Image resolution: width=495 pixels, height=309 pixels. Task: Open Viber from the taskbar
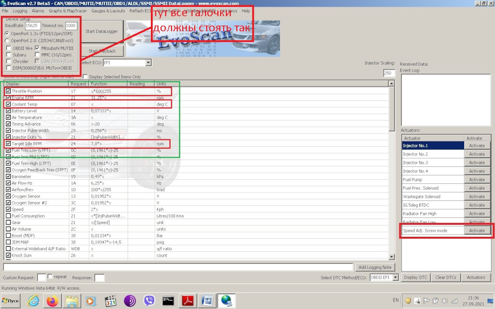click(x=149, y=301)
